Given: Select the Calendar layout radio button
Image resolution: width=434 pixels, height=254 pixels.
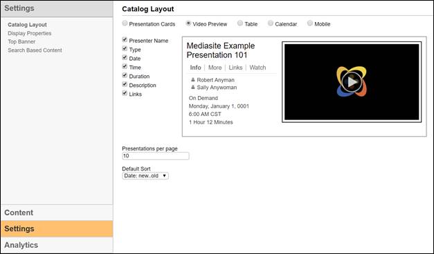Looking at the screenshot, I should (x=271, y=23).
